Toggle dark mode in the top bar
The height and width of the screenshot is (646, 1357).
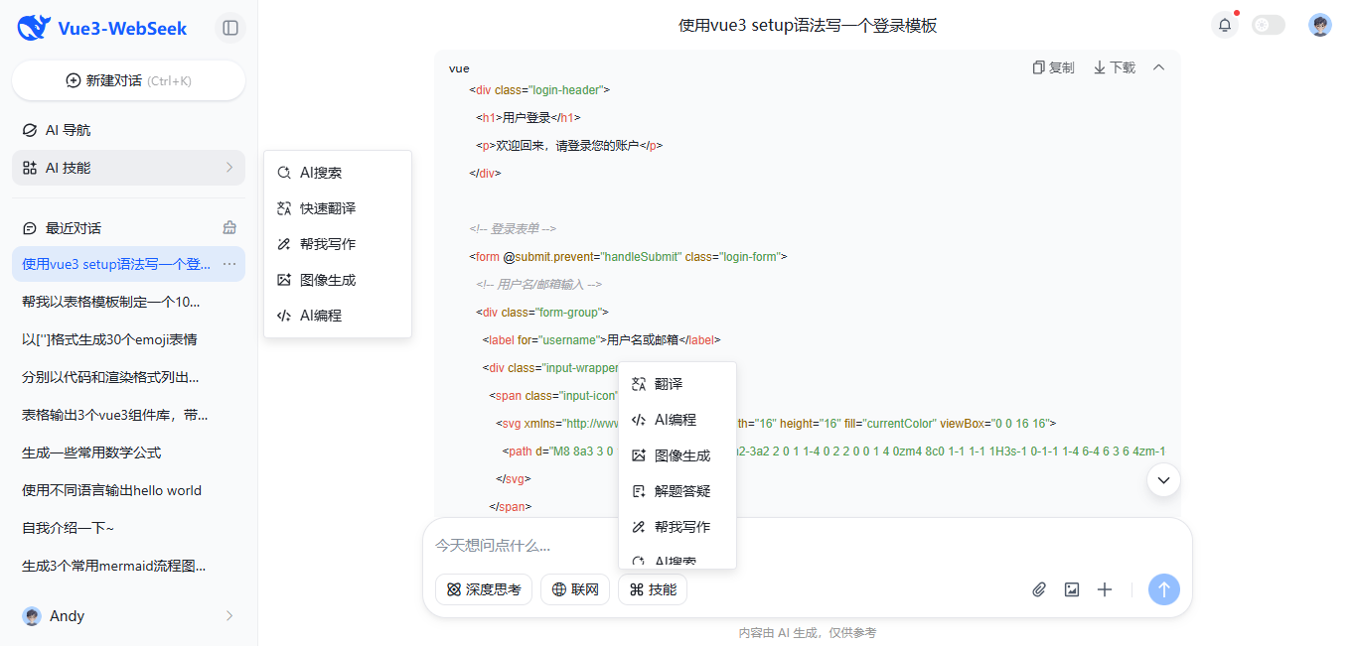click(1268, 25)
